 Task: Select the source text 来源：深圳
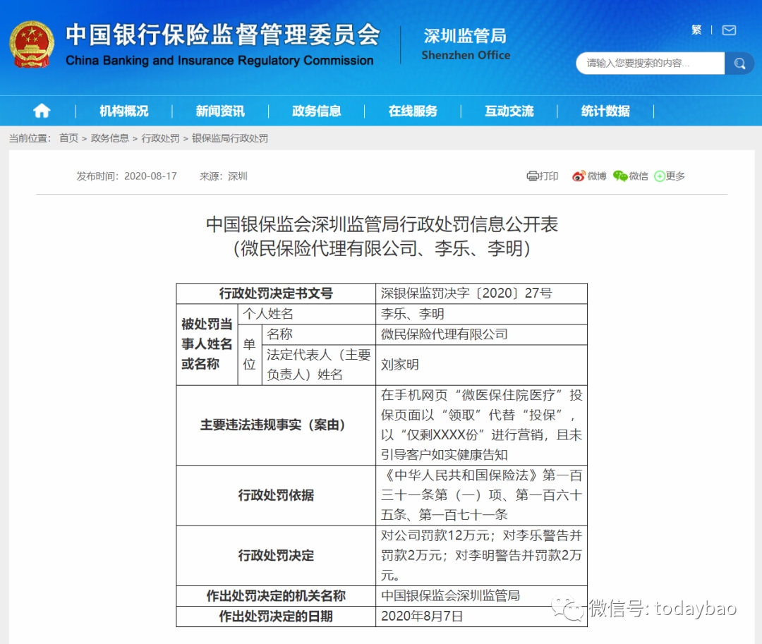pyautogui.click(x=224, y=176)
